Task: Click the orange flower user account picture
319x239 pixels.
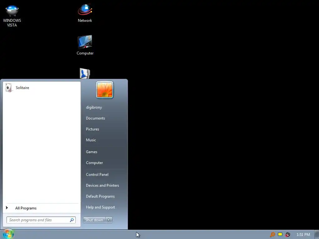Action: click(105, 90)
